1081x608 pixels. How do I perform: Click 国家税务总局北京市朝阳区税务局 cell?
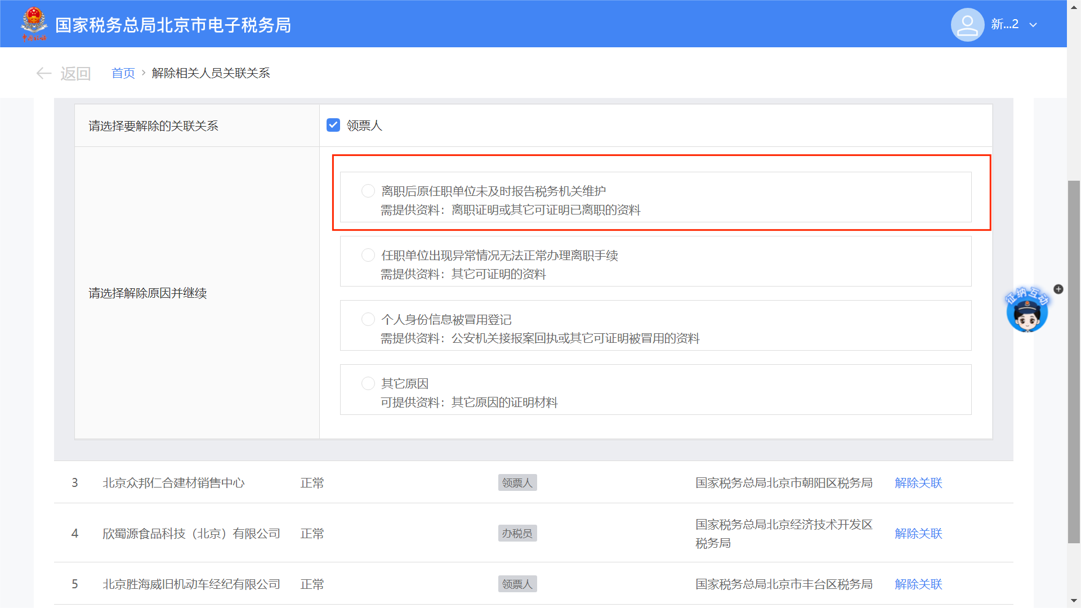[x=784, y=482]
